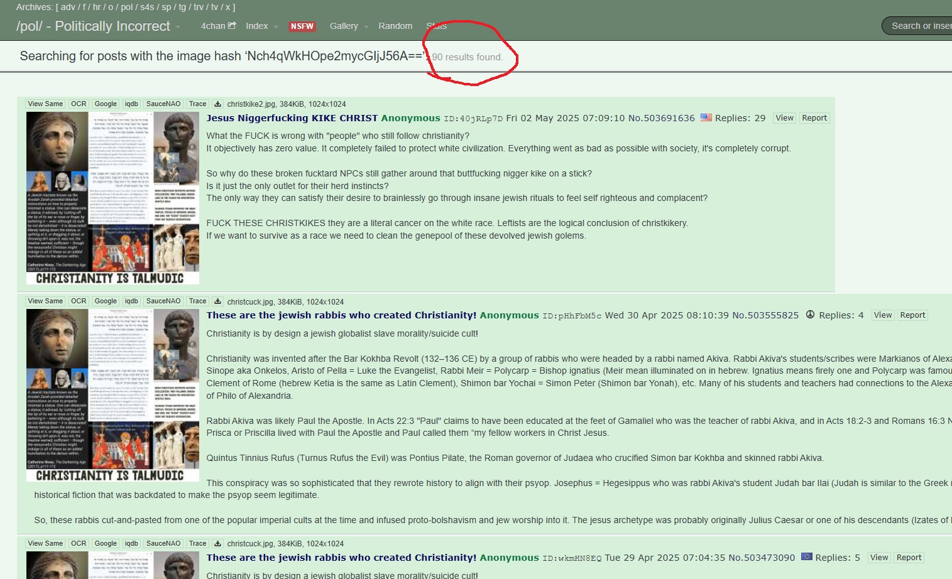This screenshot has width=952, height=579.
Task: Report post No.503555825
Action: click(x=912, y=315)
